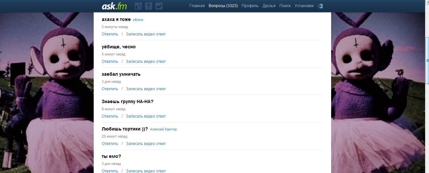
Task: Open user link Алексей Кантор
Action: pyautogui.click(x=163, y=129)
